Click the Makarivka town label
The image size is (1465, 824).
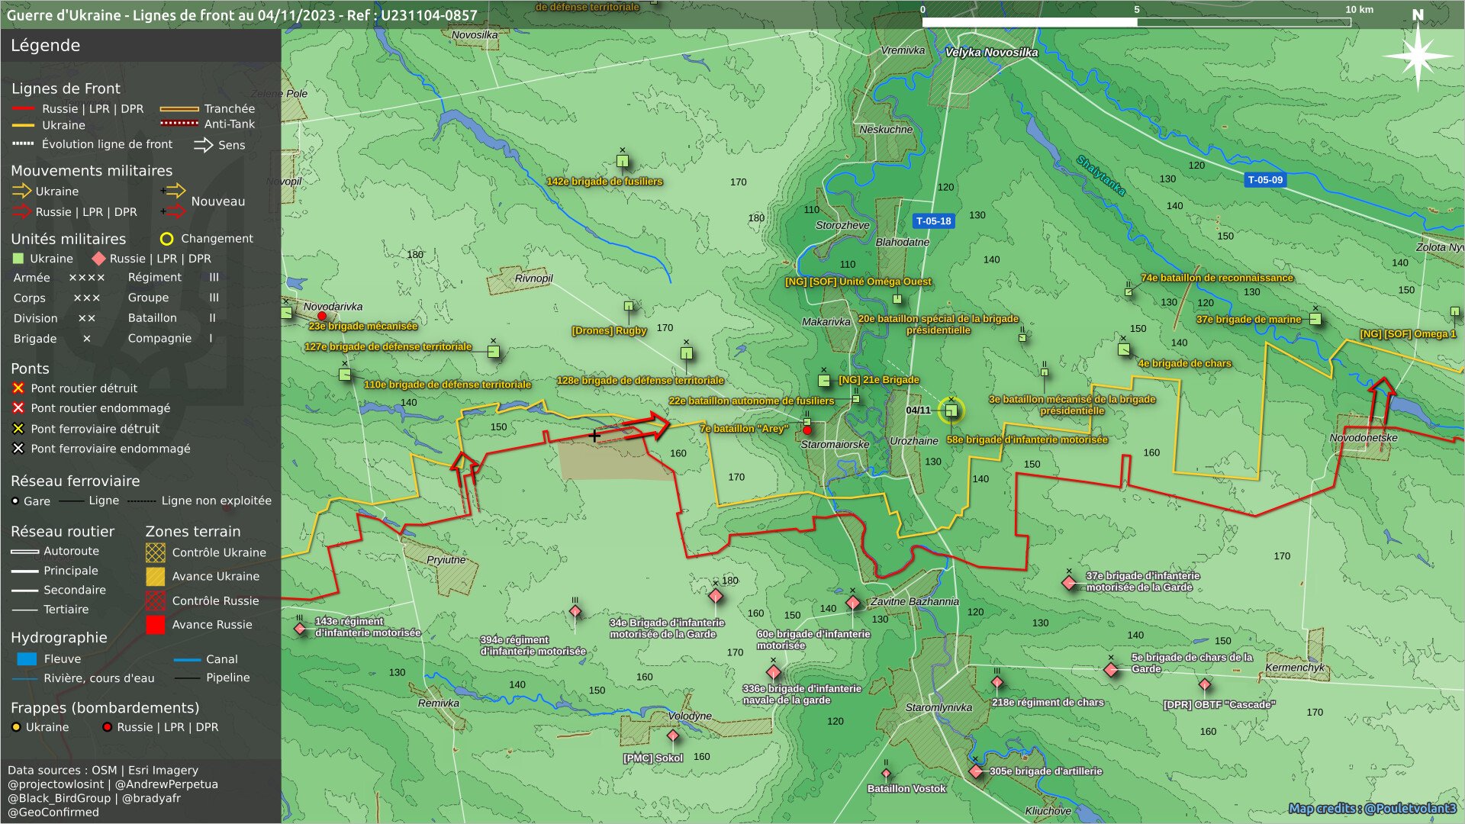tap(826, 322)
